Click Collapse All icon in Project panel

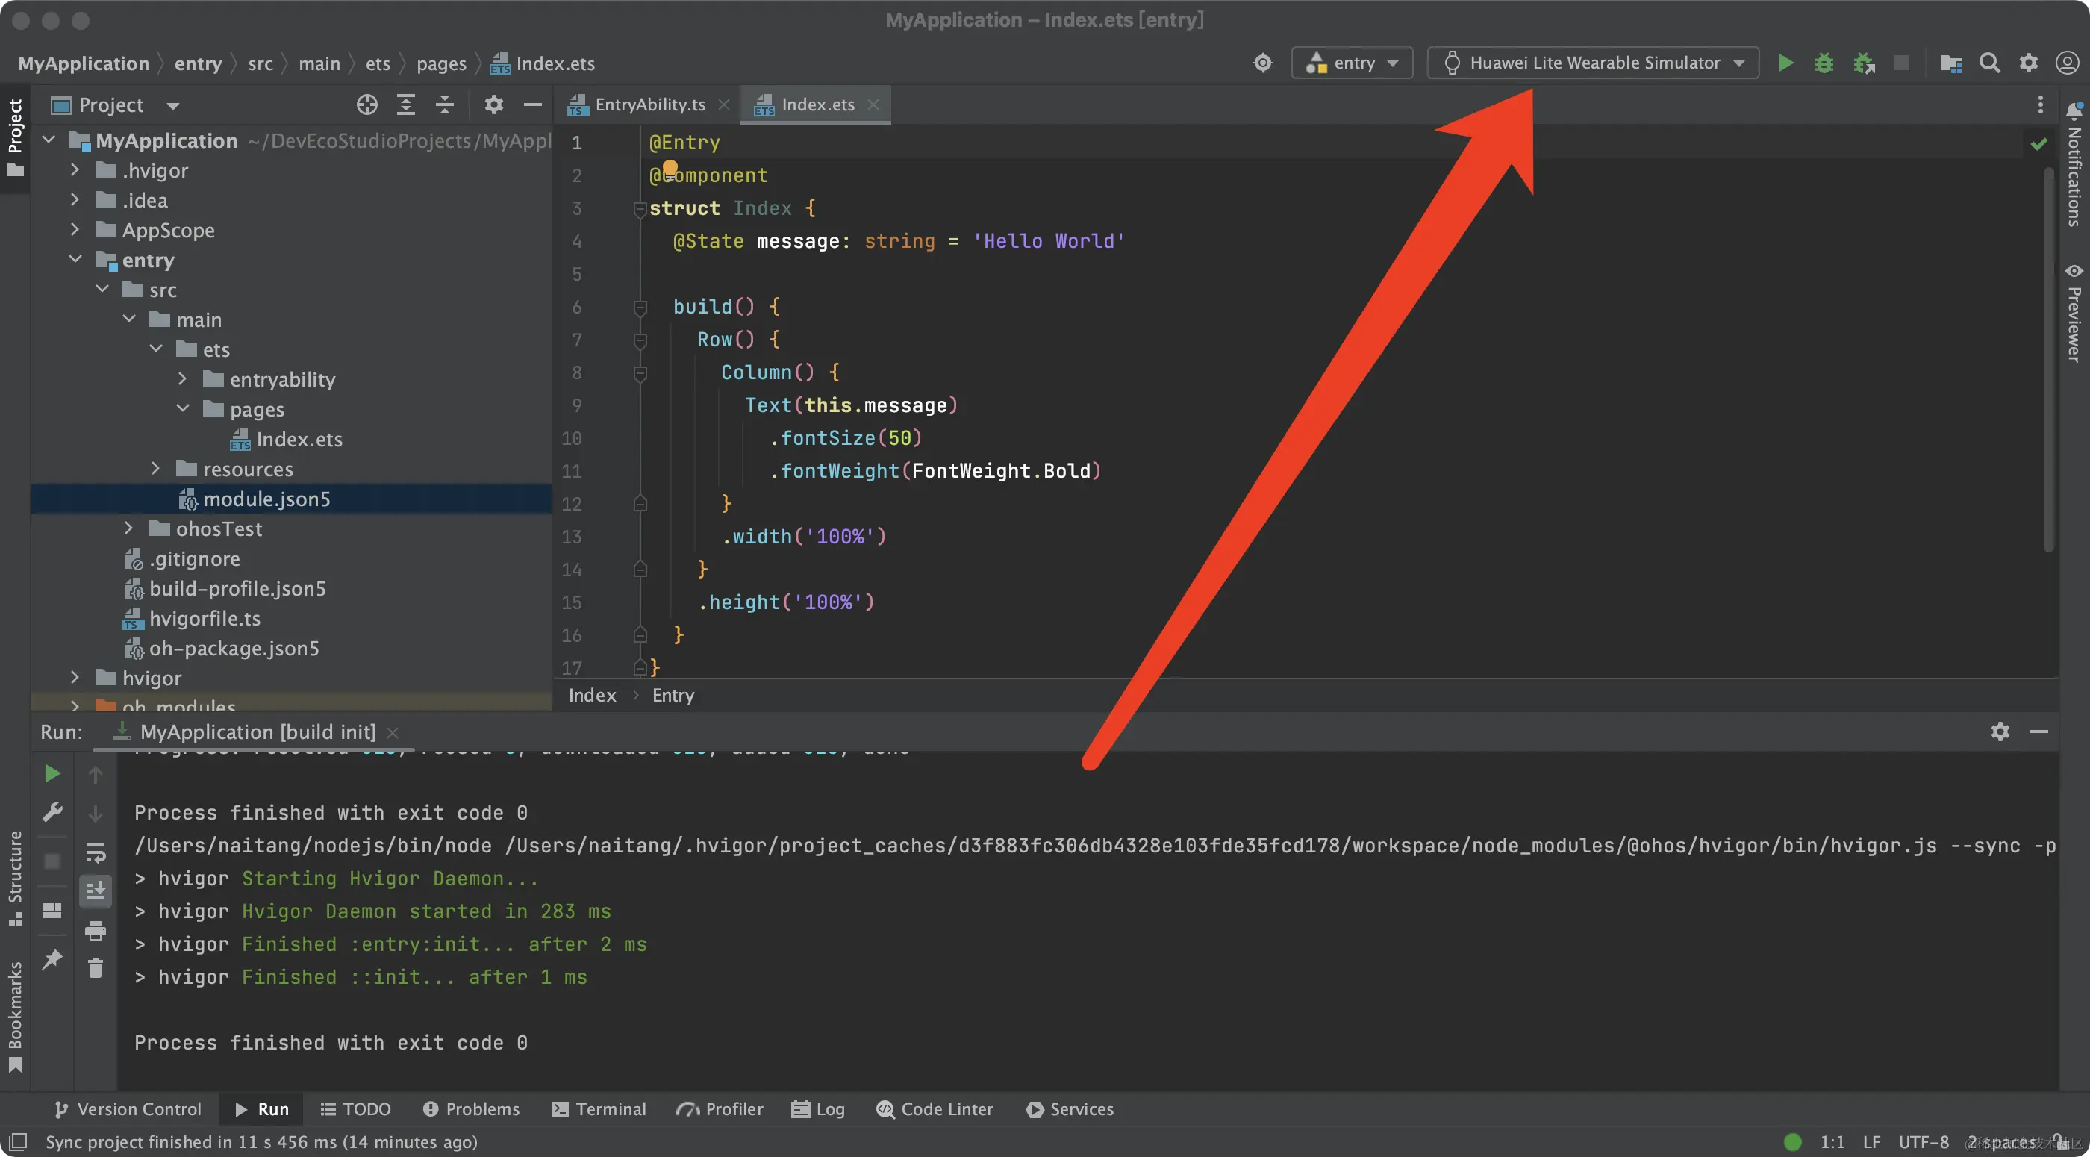point(445,105)
